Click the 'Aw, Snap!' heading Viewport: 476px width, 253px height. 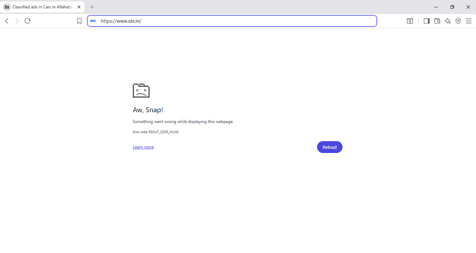pyautogui.click(x=148, y=110)
